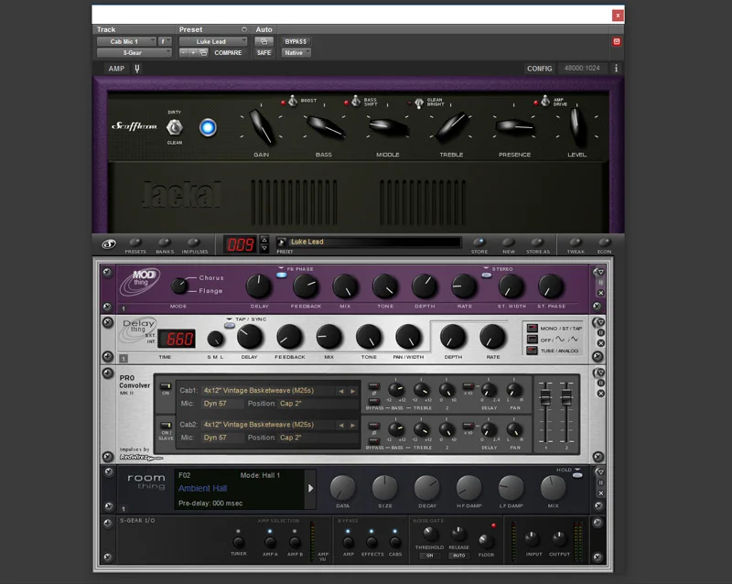Image resolution: width=732 pixels, height=584 pixels.
Task: Click the noise gate ON button
Action: 429,556
